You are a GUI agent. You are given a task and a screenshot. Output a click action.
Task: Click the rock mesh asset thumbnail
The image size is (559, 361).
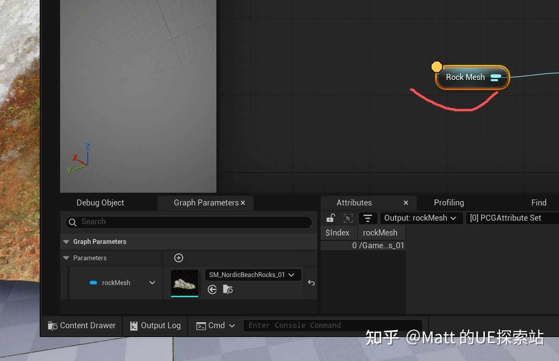pyautogui.click(x=185, y=283)
